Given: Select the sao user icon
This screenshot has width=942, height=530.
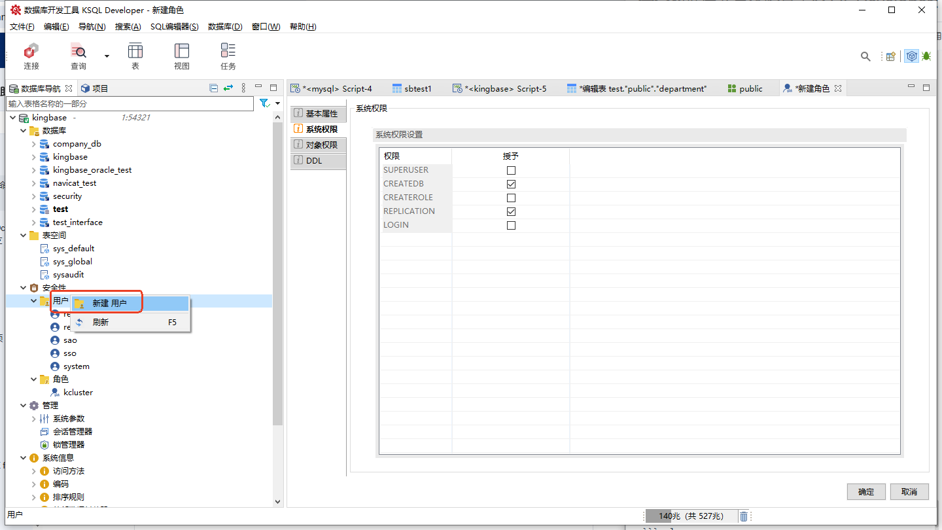Looking at the screenshot, I should click(55, 340).
